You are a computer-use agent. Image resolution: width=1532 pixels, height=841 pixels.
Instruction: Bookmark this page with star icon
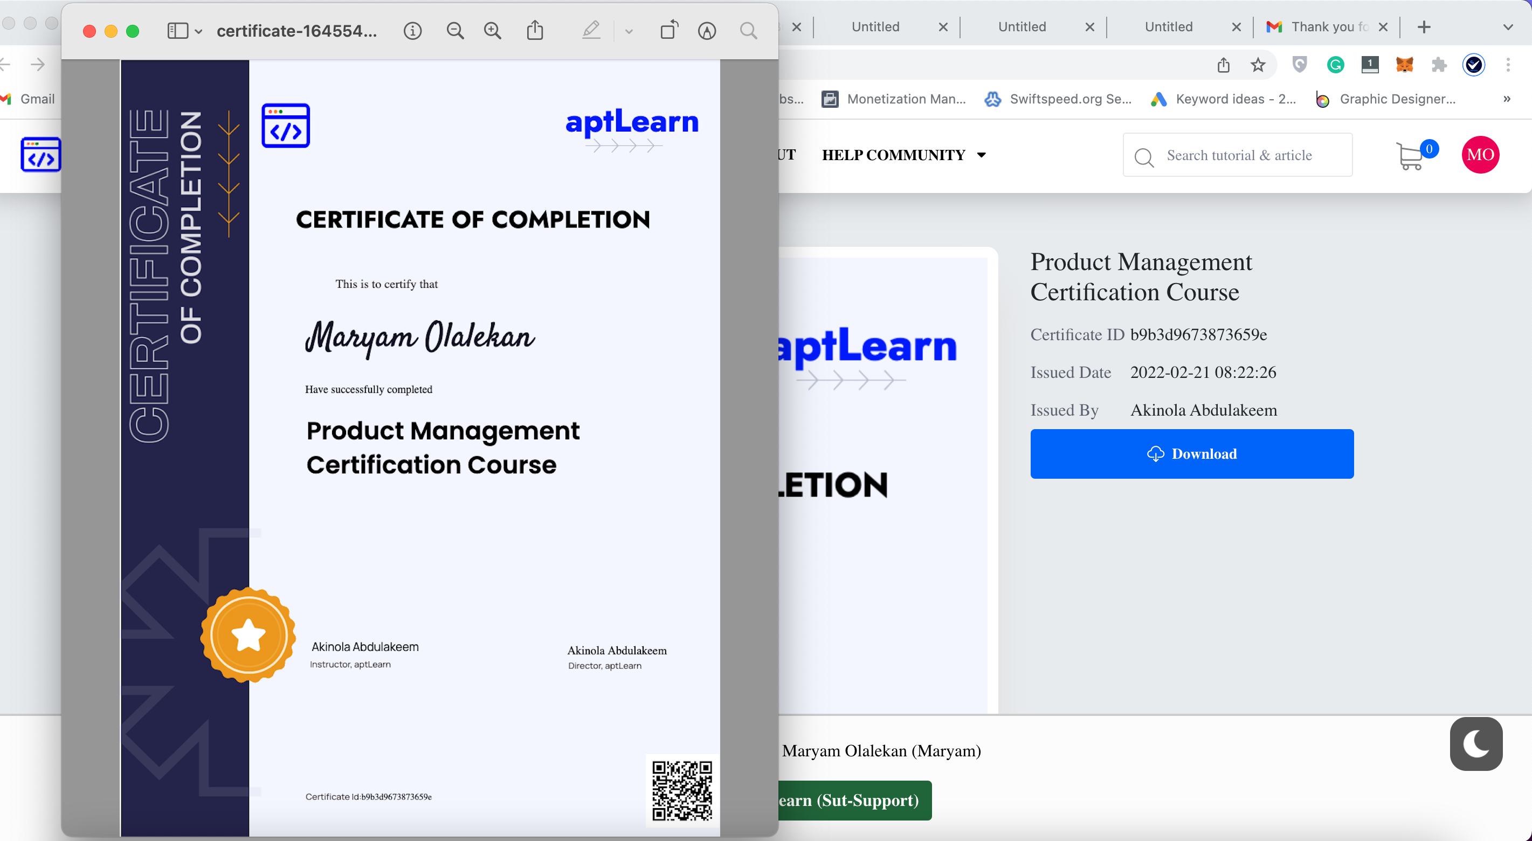1257,64
